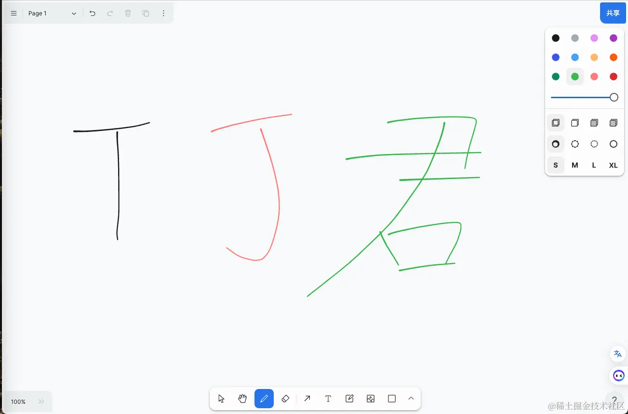Image resolution: width=628 pixels, height=414 pixels.
Task: Choose the hatched fill style
Action: [x=613, y=123]
